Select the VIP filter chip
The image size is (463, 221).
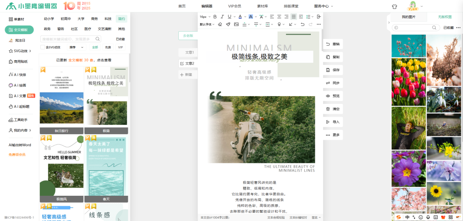pyautogui.click(x=120, y=47)
